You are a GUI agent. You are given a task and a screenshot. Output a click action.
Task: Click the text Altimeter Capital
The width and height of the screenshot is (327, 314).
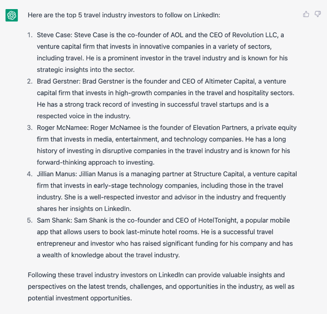pos(230,81)
